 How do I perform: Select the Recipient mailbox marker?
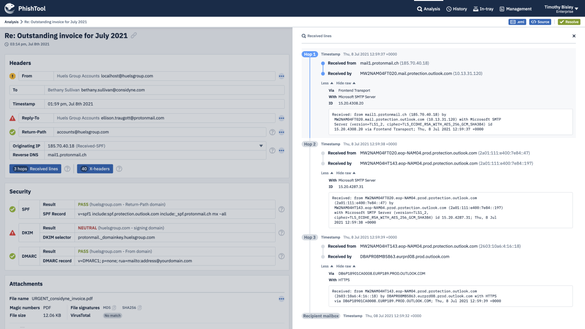coord(320,316)
